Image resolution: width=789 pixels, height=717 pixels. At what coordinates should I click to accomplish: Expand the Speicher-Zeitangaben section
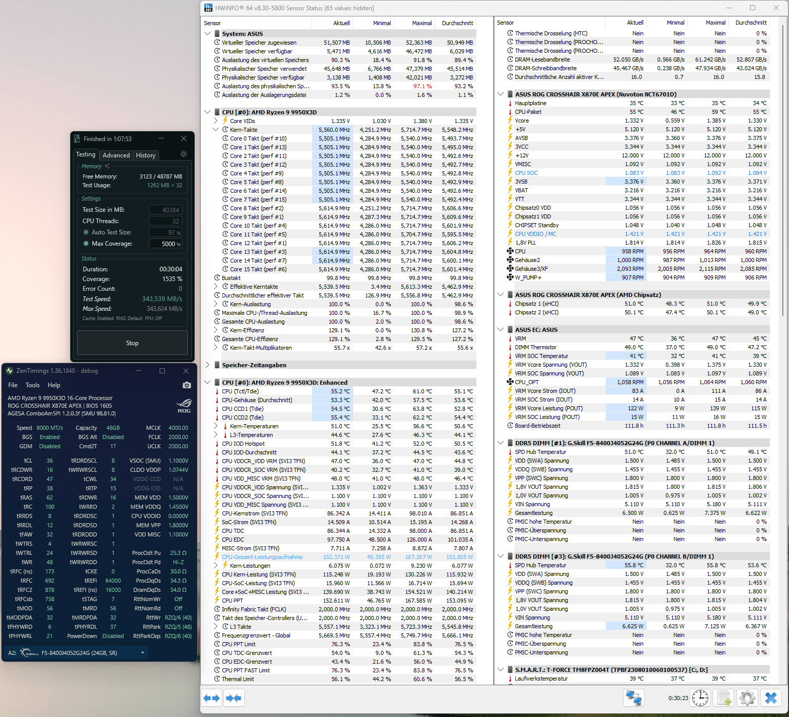207,365
